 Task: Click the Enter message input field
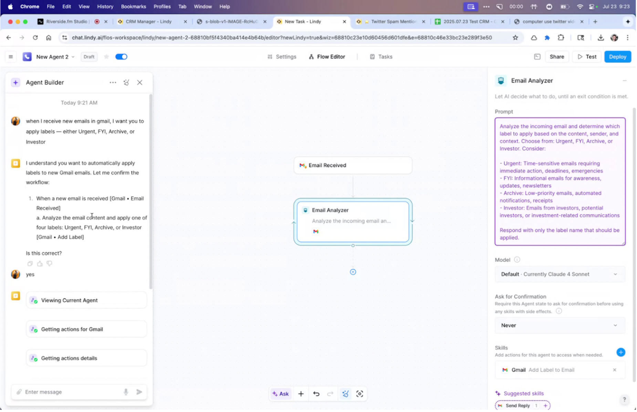(72, 392)
